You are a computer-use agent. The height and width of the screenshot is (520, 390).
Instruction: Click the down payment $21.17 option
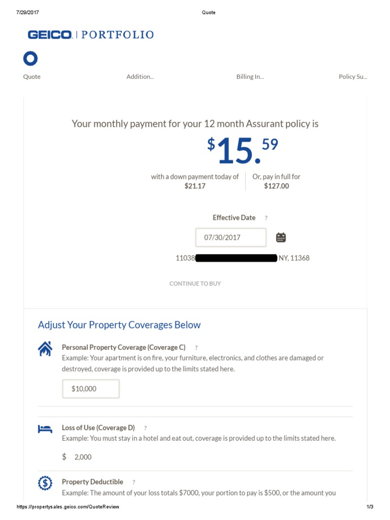point(195,181)
